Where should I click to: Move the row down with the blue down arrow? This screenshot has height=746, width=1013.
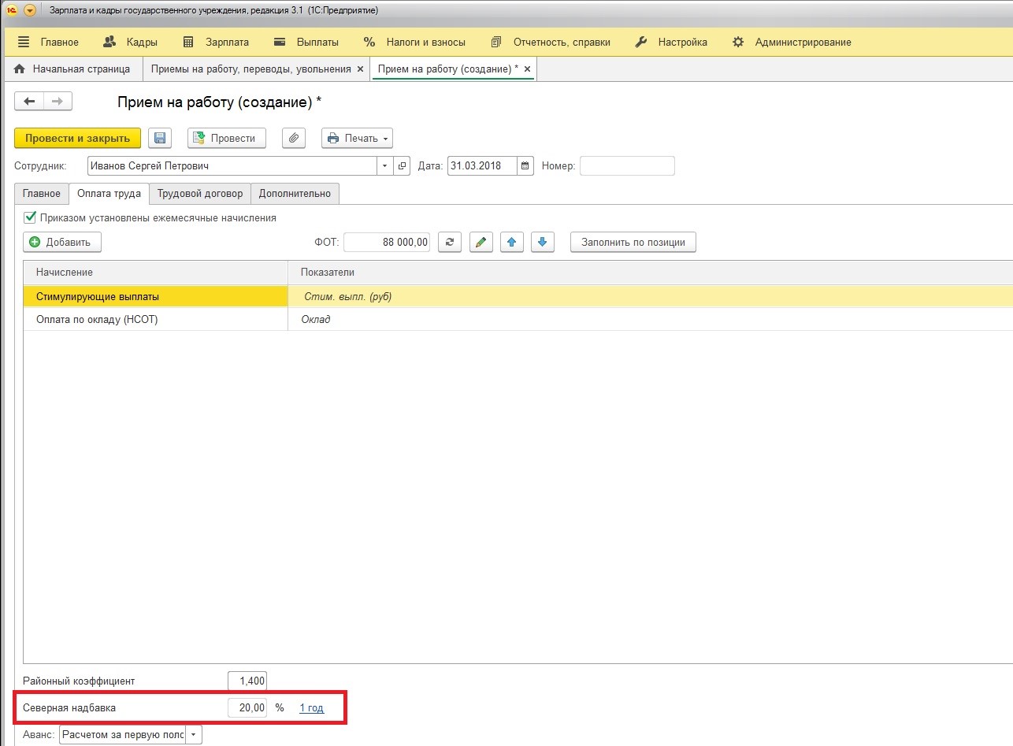click(543, 242)
